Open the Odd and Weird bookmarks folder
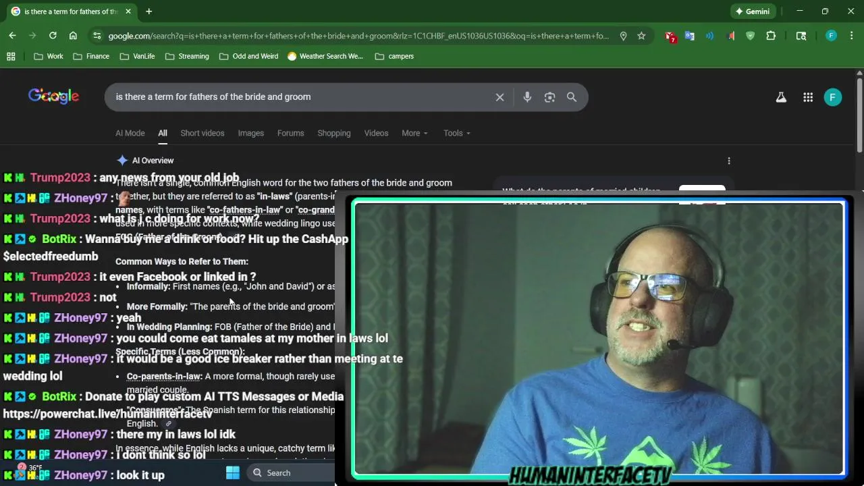 (248, 56)
